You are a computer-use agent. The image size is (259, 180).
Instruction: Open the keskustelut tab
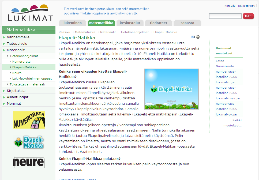[130, 23]
